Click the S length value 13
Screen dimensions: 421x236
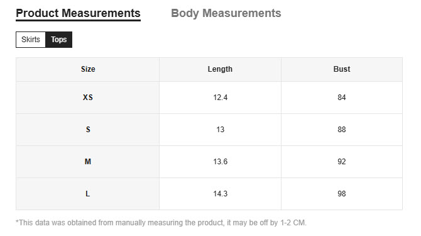click(x=220, y=130)
